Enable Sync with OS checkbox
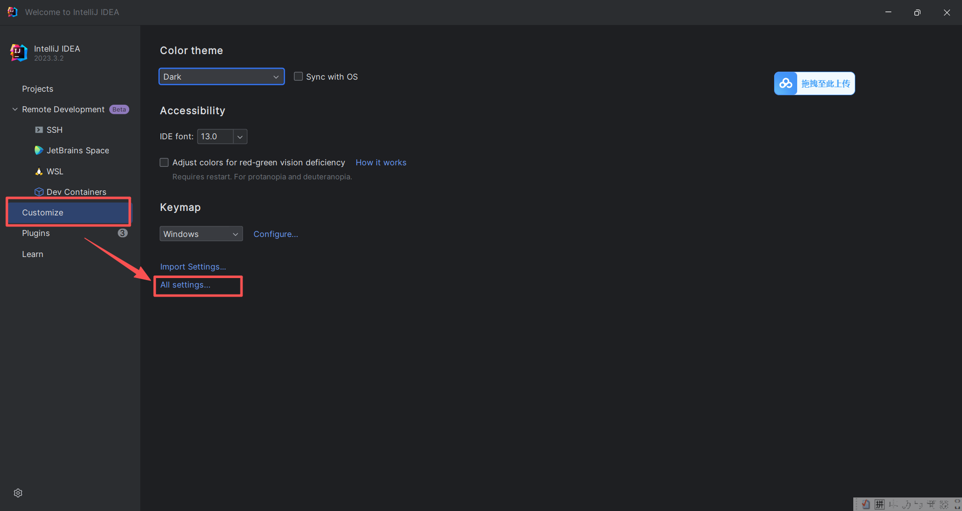This screenshot has width=962, height=511. [x=298, y=76]
